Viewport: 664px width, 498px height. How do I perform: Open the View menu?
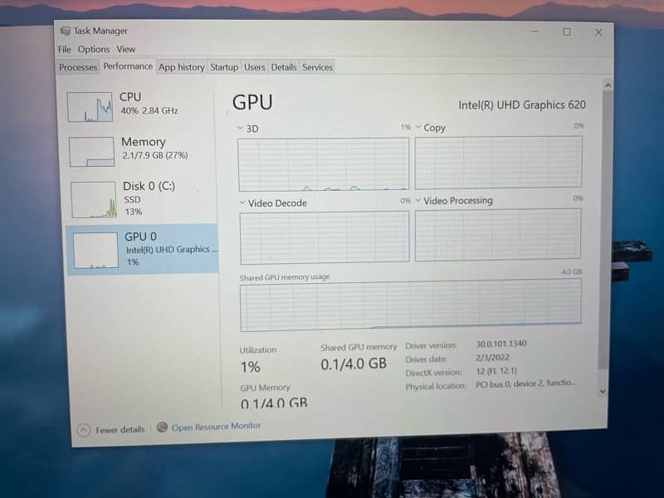[125, 50]
